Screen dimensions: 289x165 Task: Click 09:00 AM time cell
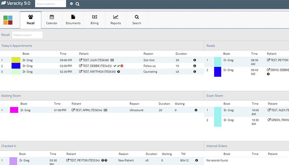(x=66, y=60)
